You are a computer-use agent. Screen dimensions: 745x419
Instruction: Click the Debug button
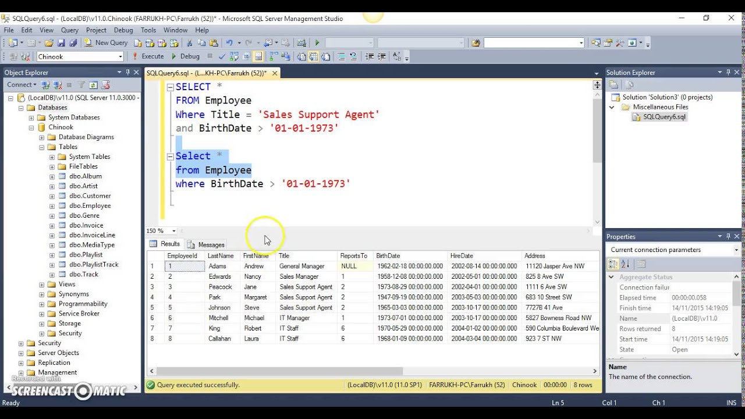tap(185, 56)
